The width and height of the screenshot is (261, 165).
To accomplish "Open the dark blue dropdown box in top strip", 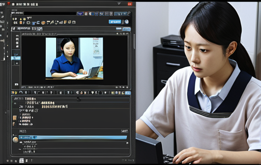I will 80,14.
